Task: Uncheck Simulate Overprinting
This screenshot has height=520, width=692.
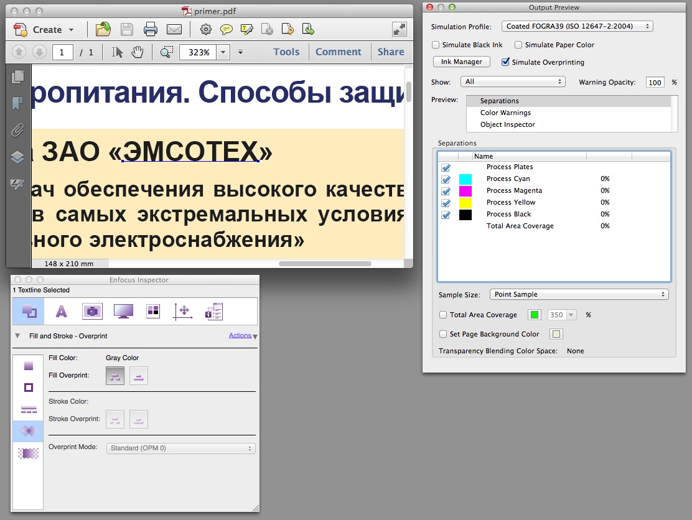Action: [506, 62]
